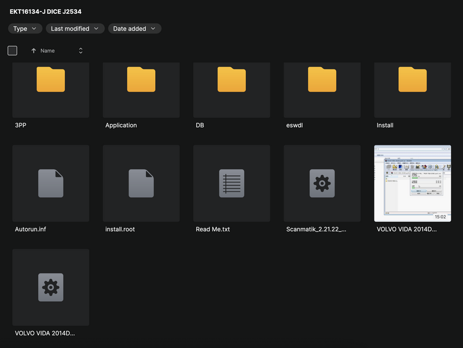Image resolution: width=463 pixels, height=348 pixels.
Task: Open the Date added filter dropdown
Action: [134, 28]
